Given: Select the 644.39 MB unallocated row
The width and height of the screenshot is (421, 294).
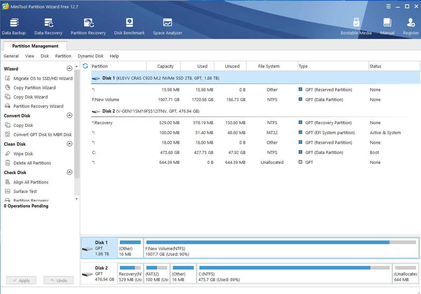Looking at the screenshot, I should (255, 162).
